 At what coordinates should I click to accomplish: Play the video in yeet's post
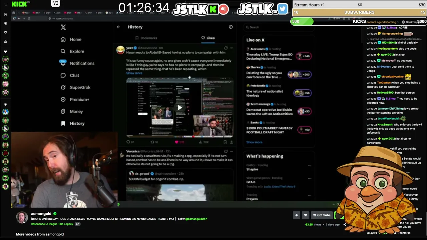[180, 107]
